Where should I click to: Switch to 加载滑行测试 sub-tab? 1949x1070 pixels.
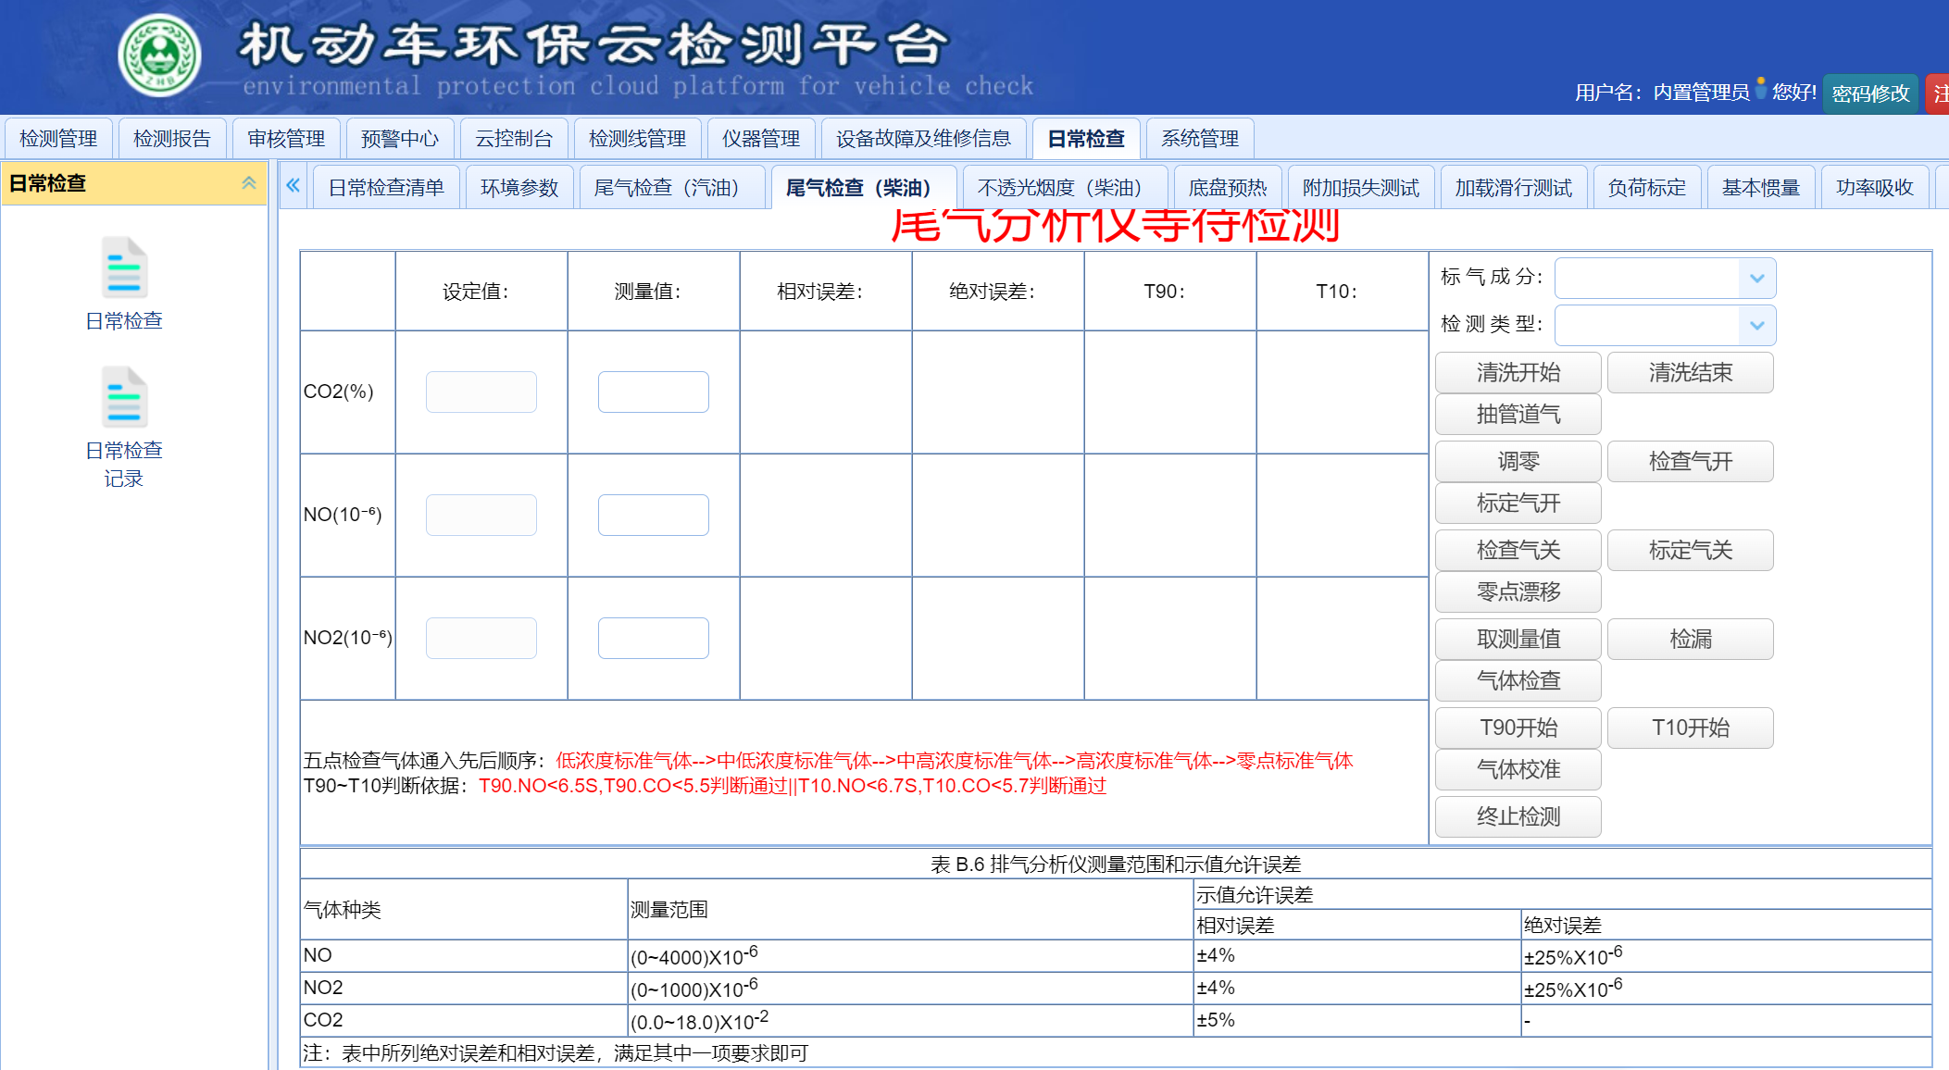[1514, 188]
